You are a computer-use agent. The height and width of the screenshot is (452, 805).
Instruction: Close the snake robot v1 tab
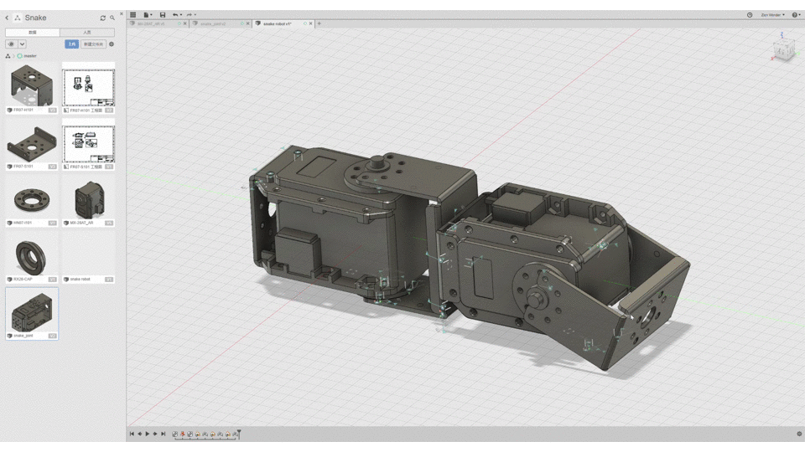[310, 23]
